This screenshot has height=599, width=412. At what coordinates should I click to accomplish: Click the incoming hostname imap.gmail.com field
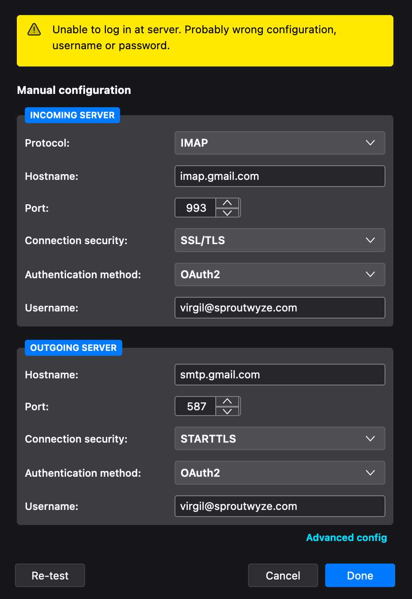(x=280, y=176)
